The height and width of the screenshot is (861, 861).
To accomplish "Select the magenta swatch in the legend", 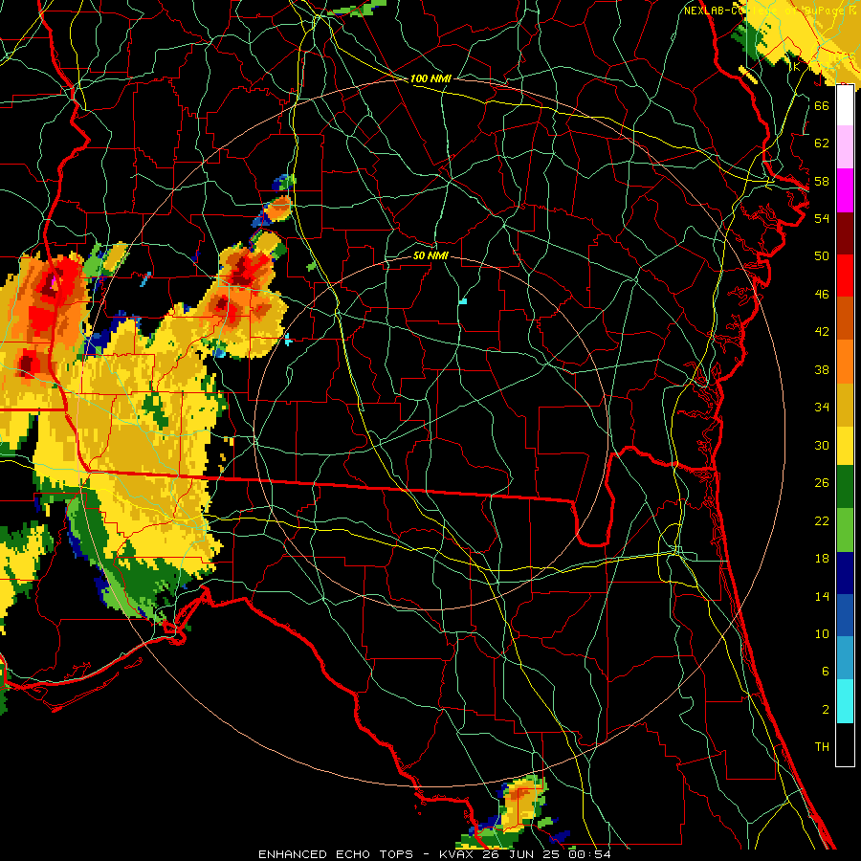I will pyautogui.click(x=845, y=190).
